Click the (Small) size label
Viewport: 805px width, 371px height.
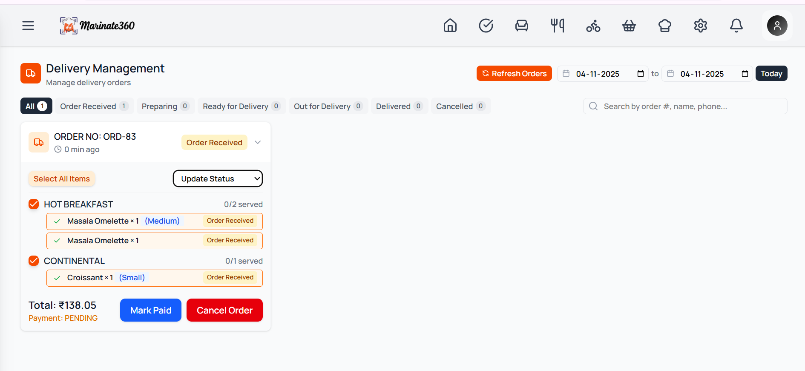132,278
